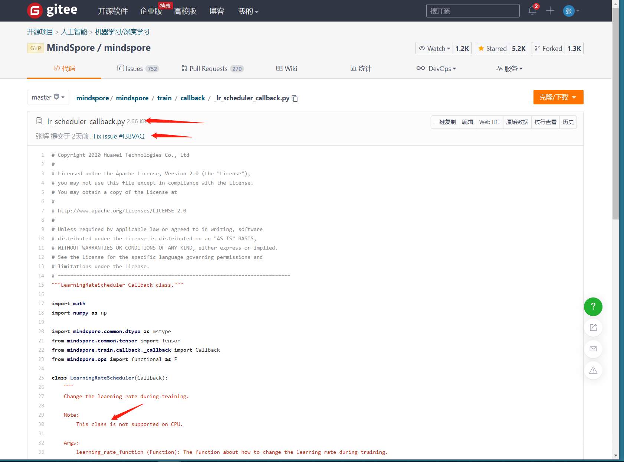The image size is (624, 462).
Task: Click the text "class LearningRateScheduler(Callback):"
Action: (110, 378)
